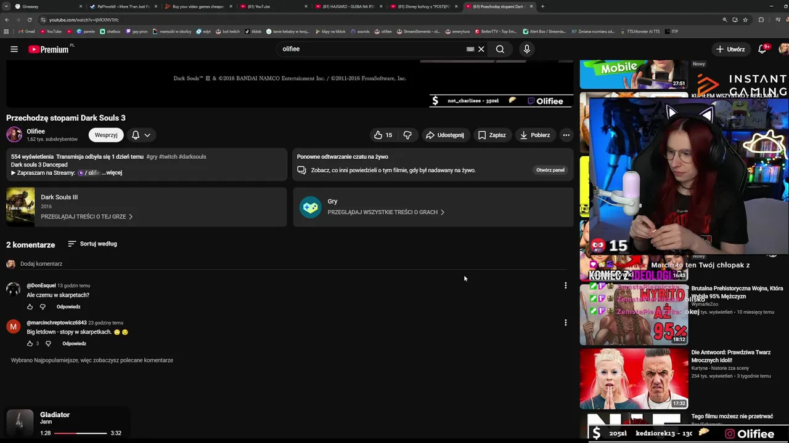This screenshot has height=443, width=789.
Task: Open the Brutalna Prehistoryczna Wojna video title
Action: (737, 292)
